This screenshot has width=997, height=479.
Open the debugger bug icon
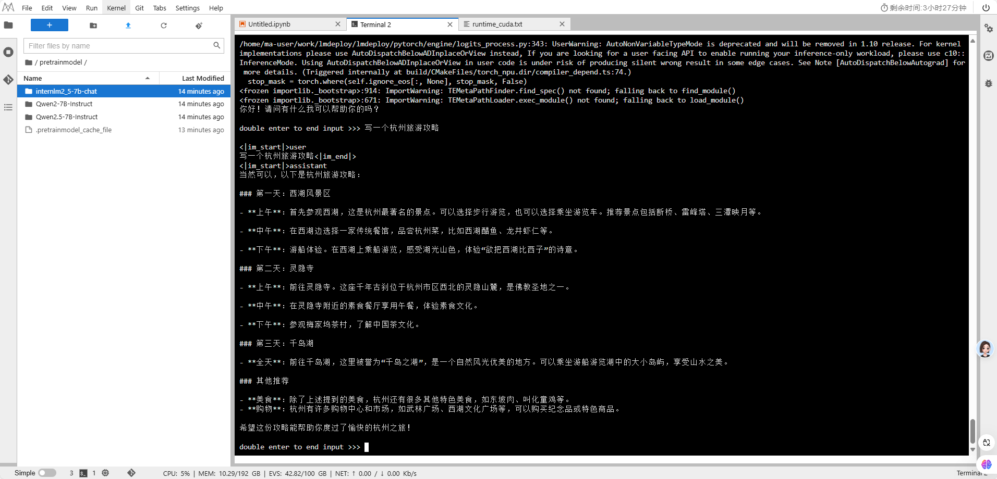988,83
